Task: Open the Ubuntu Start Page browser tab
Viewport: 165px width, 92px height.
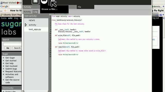Action: (11, 15)
